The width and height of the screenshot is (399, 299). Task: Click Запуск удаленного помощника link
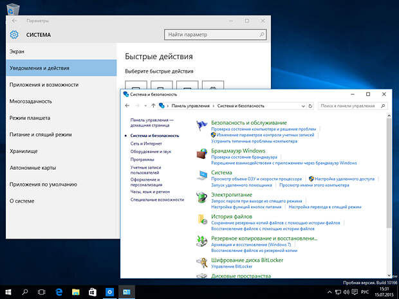pyautogui.click(x=241, y=185)
